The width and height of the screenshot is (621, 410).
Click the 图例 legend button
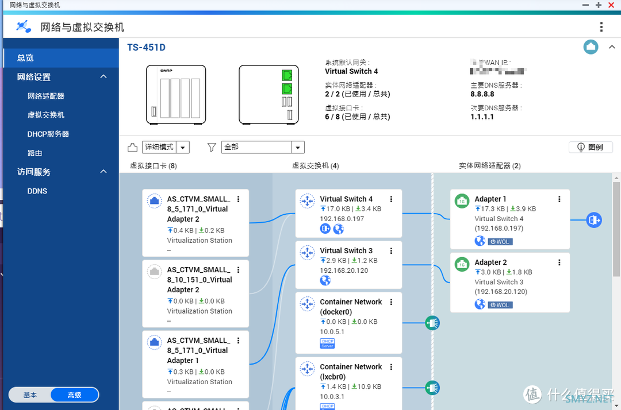pyautogui.click(x=591, y=147)
